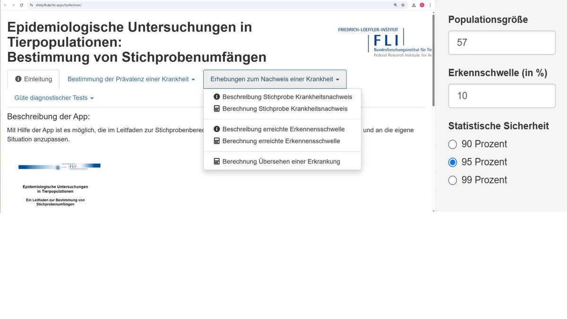Click the browser back arrow icon

pos(5,5)
